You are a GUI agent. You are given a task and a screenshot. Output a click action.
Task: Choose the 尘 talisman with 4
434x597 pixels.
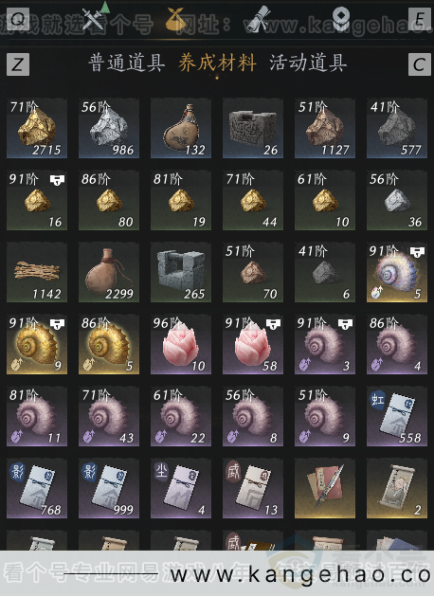181,488
